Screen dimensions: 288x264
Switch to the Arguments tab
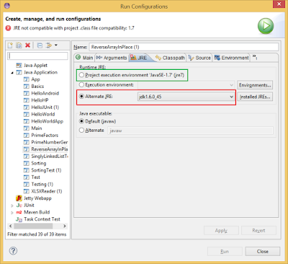click(112, 58)
